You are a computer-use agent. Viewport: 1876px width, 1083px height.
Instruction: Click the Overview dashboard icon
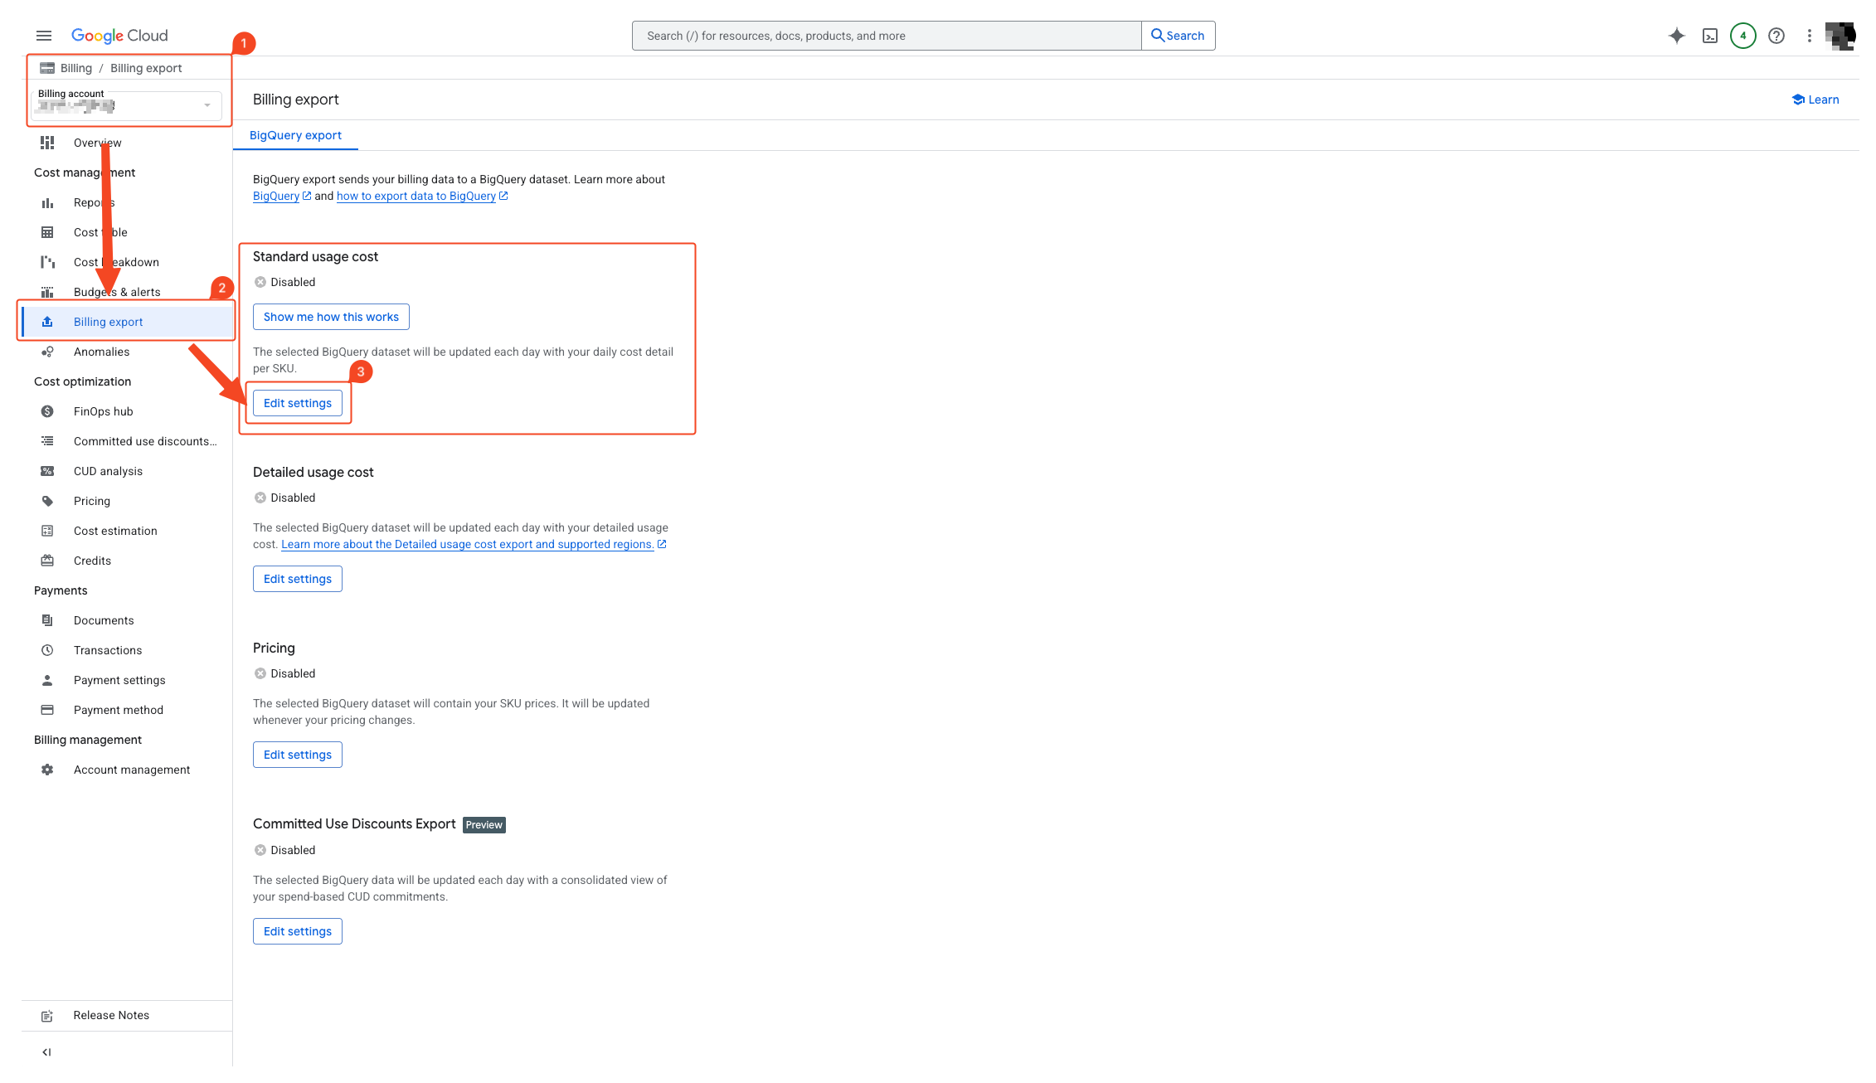(x=47, y=143)
